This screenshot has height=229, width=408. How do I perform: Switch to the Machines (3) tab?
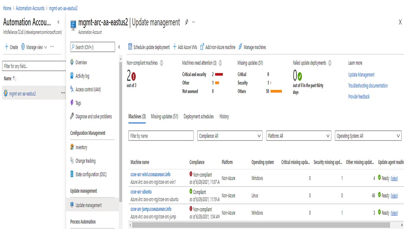click(137, 116)
